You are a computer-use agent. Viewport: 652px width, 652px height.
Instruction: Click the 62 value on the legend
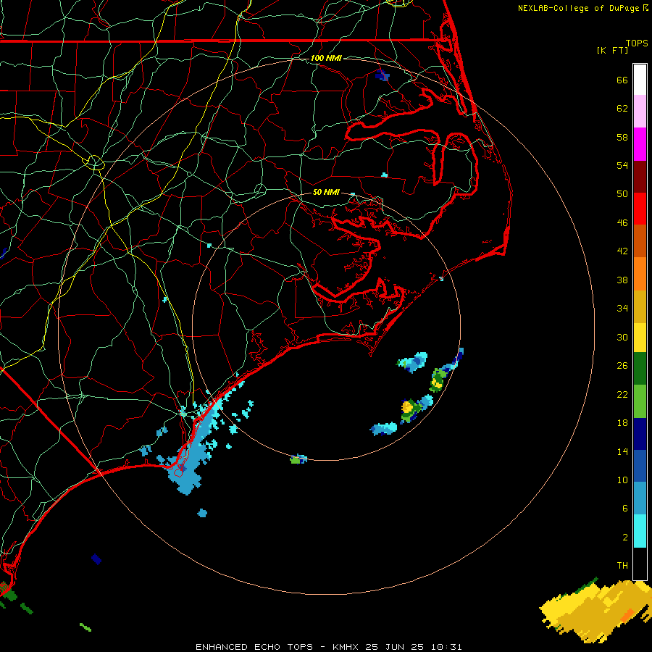pyautogui.click(x=622, y=109)
